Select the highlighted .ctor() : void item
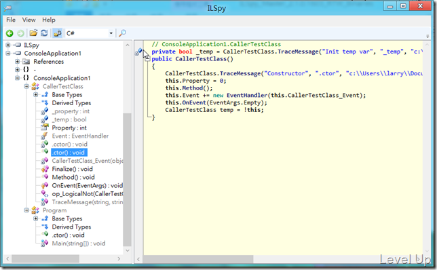 pos(69,153)
